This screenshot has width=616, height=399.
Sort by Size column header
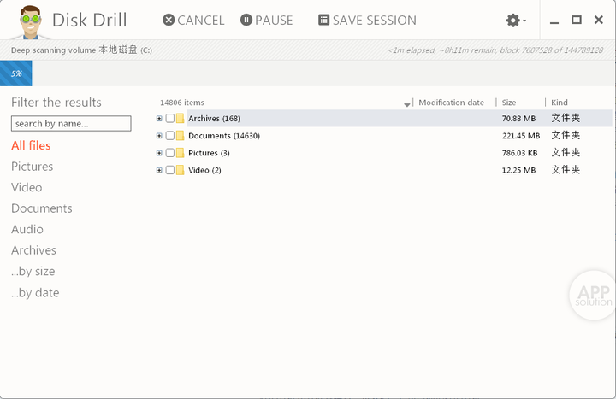point(509,103)
